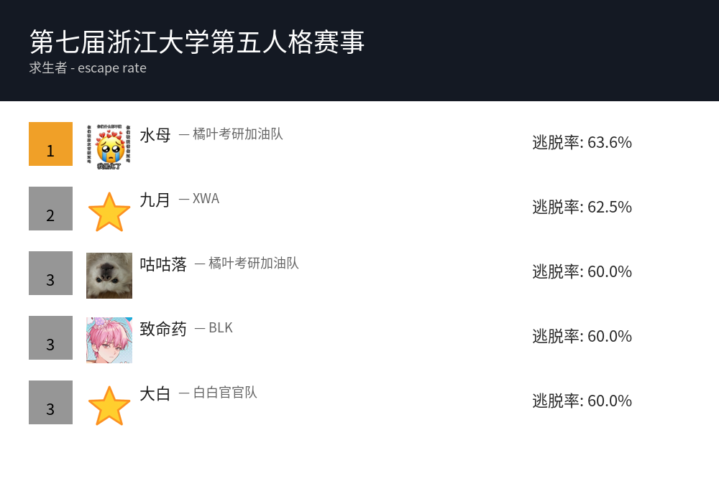This screenshot has width=719, height=481.
Task: Click the star icon next to 大白
Action: [x=109, y=405]
